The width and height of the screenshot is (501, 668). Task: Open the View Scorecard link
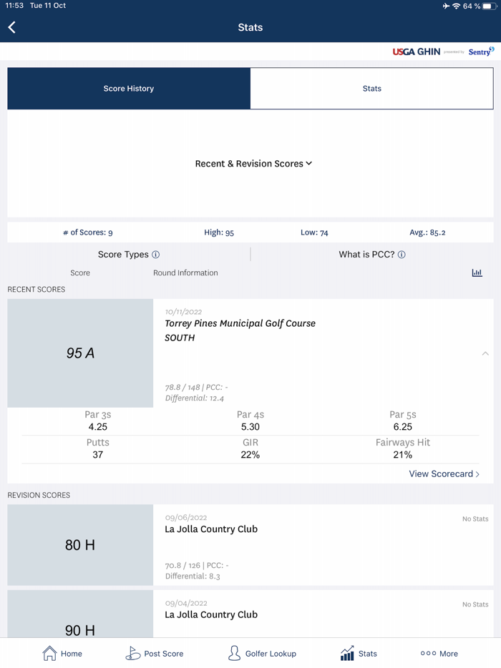[x=444, y=473]
